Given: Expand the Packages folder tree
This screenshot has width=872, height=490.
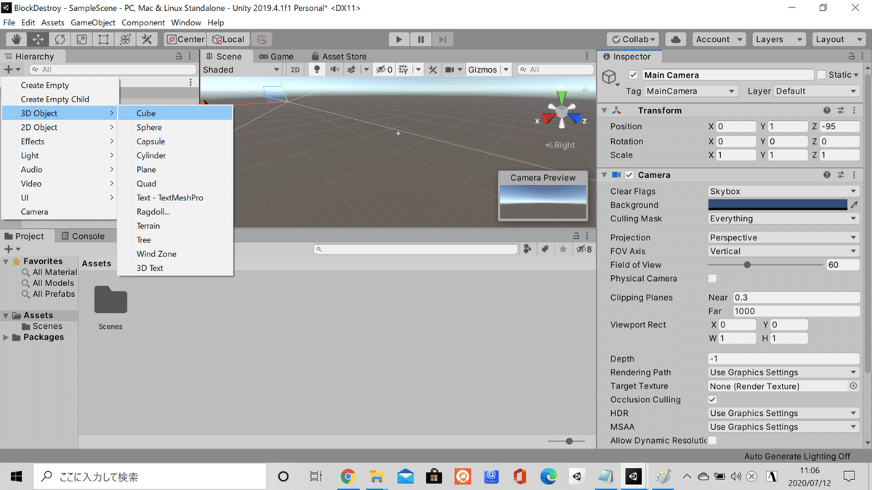Looking at the screenshot, I should click(x=7, y=337).
